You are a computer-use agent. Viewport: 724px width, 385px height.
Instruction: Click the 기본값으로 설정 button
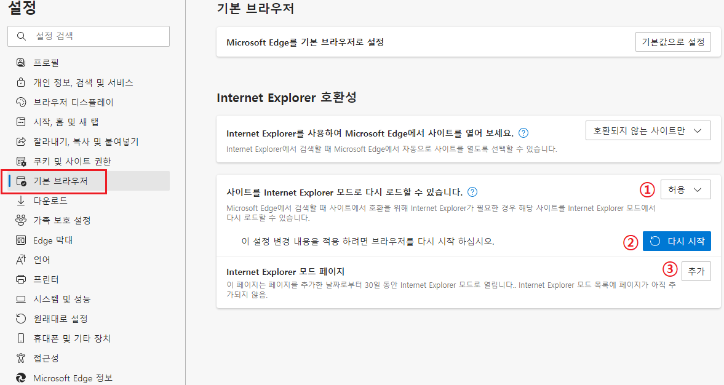point(673,42)
